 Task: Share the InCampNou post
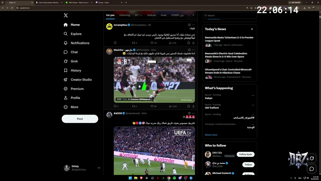click(x=193, y=43)
